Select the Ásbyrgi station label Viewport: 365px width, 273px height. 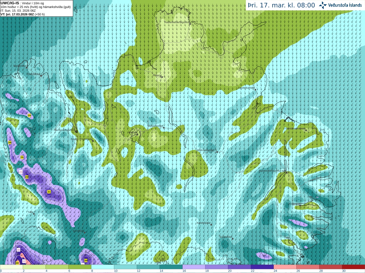[x=157, y=75]
